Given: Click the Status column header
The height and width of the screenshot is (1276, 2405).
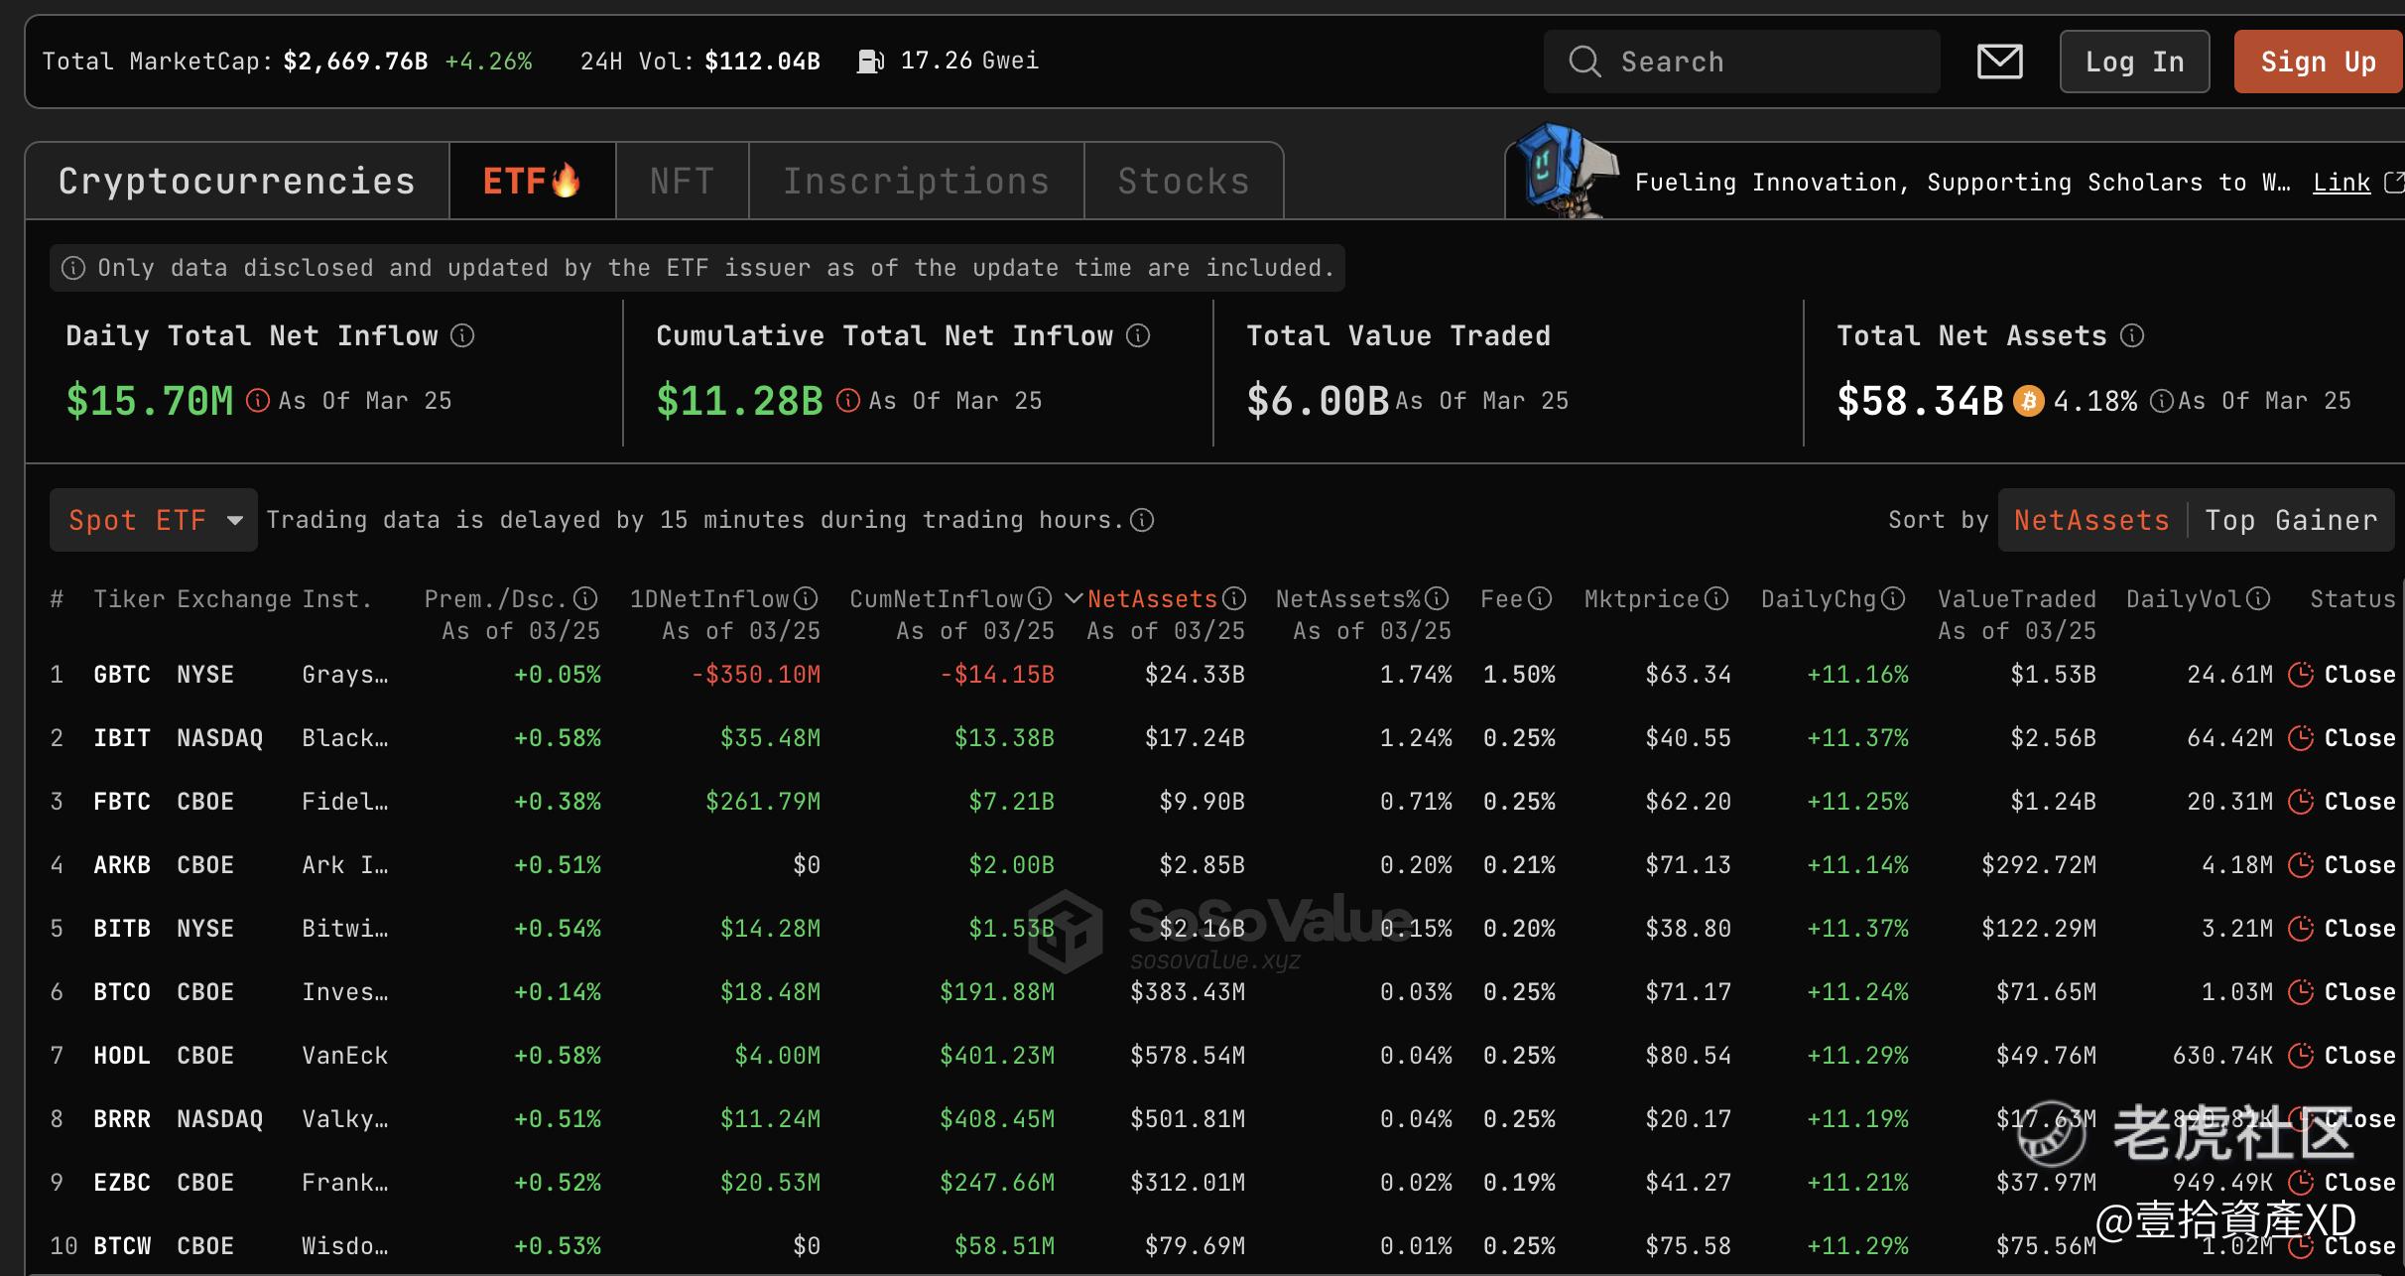Looking at the screenshot, I should point(2352,599).
